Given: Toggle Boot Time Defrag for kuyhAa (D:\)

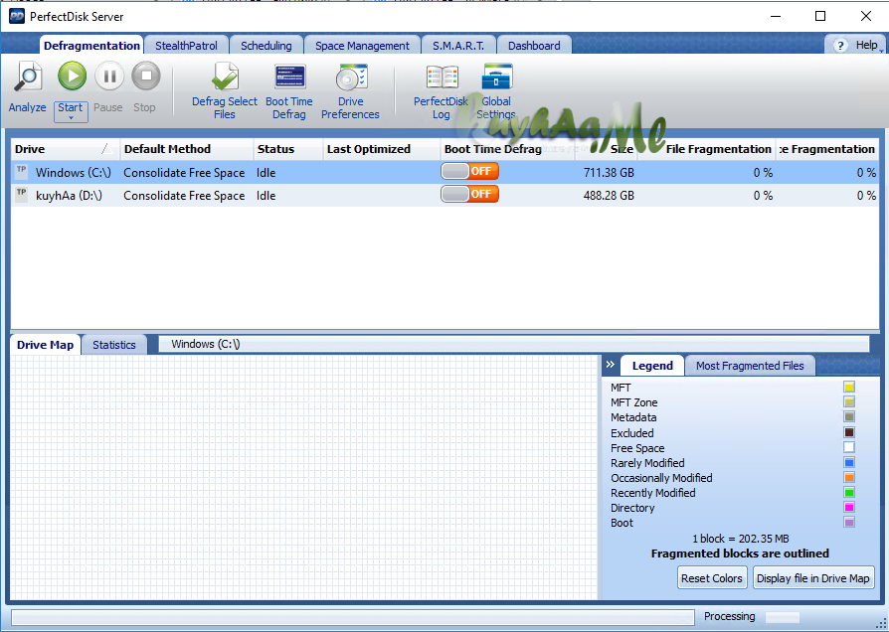Looking at the screenshot, I should pyautogui.click(x=470, y=195).
